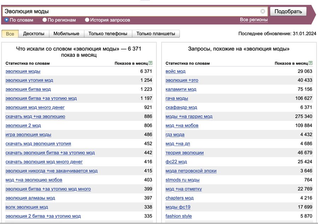
Task: Open the 'гача моды' similar query
Action: click(x=177, y=98)
